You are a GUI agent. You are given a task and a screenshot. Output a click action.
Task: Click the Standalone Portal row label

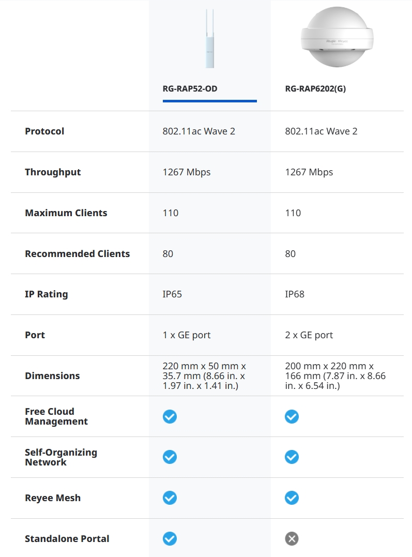pyautogui.click(x=67, y=539)
